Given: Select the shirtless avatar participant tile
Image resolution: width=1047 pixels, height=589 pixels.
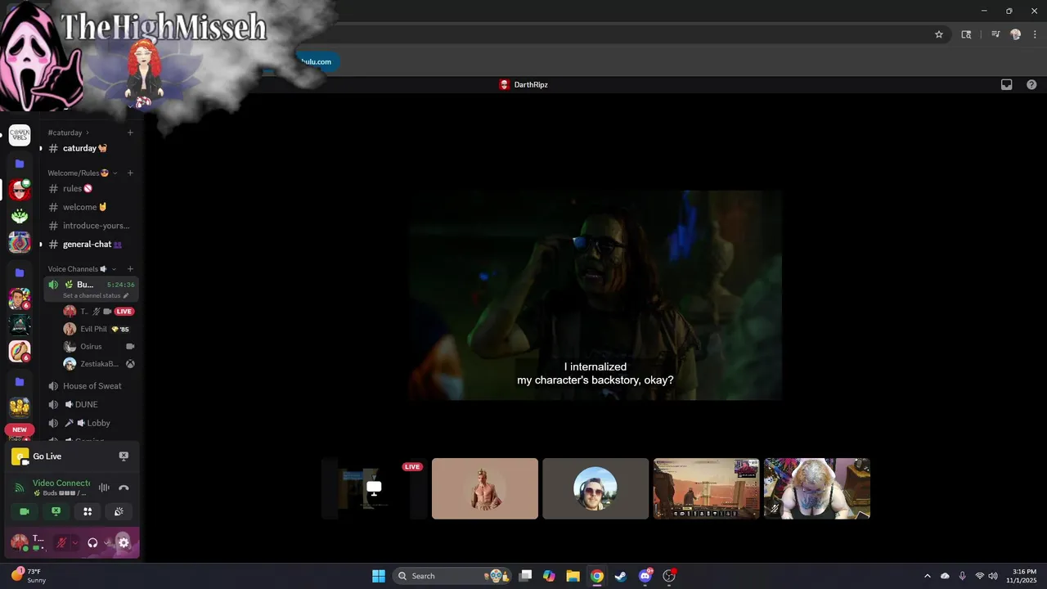Looking at the screenshot, I should pos(485,488).
